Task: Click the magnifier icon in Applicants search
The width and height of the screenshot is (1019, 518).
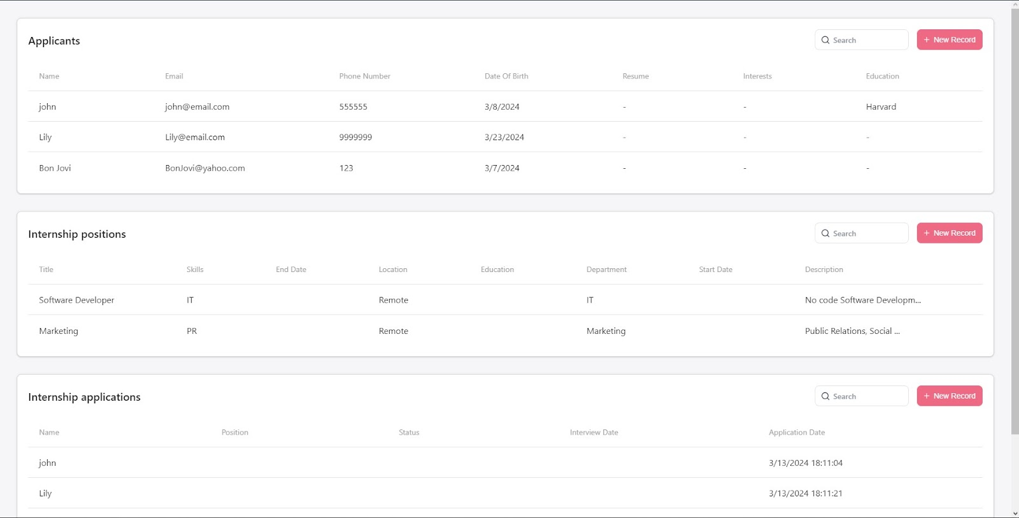Action: tap(825, 40)
